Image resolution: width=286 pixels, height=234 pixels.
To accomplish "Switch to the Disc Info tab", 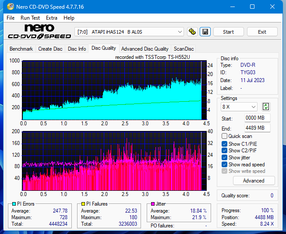I will click(77, 49).
